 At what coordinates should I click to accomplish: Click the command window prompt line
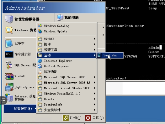click(x=116, y=78)
